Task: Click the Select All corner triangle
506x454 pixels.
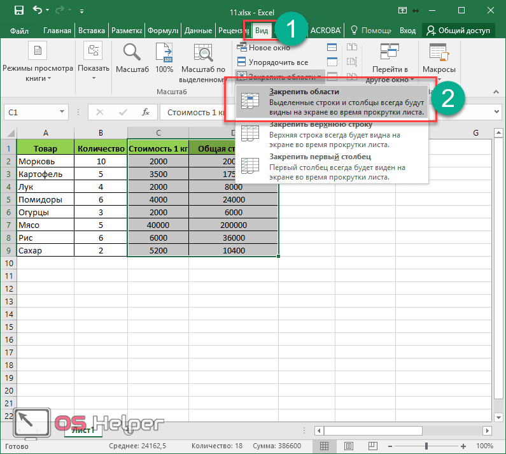Action: (10, 132)
